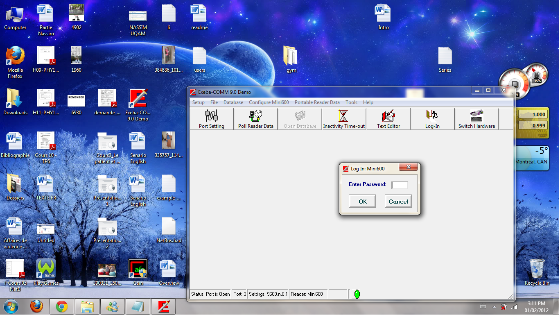Open the Help menu
Image resolution: width=560 pixels, height=315 pixels.
[368, 102]
